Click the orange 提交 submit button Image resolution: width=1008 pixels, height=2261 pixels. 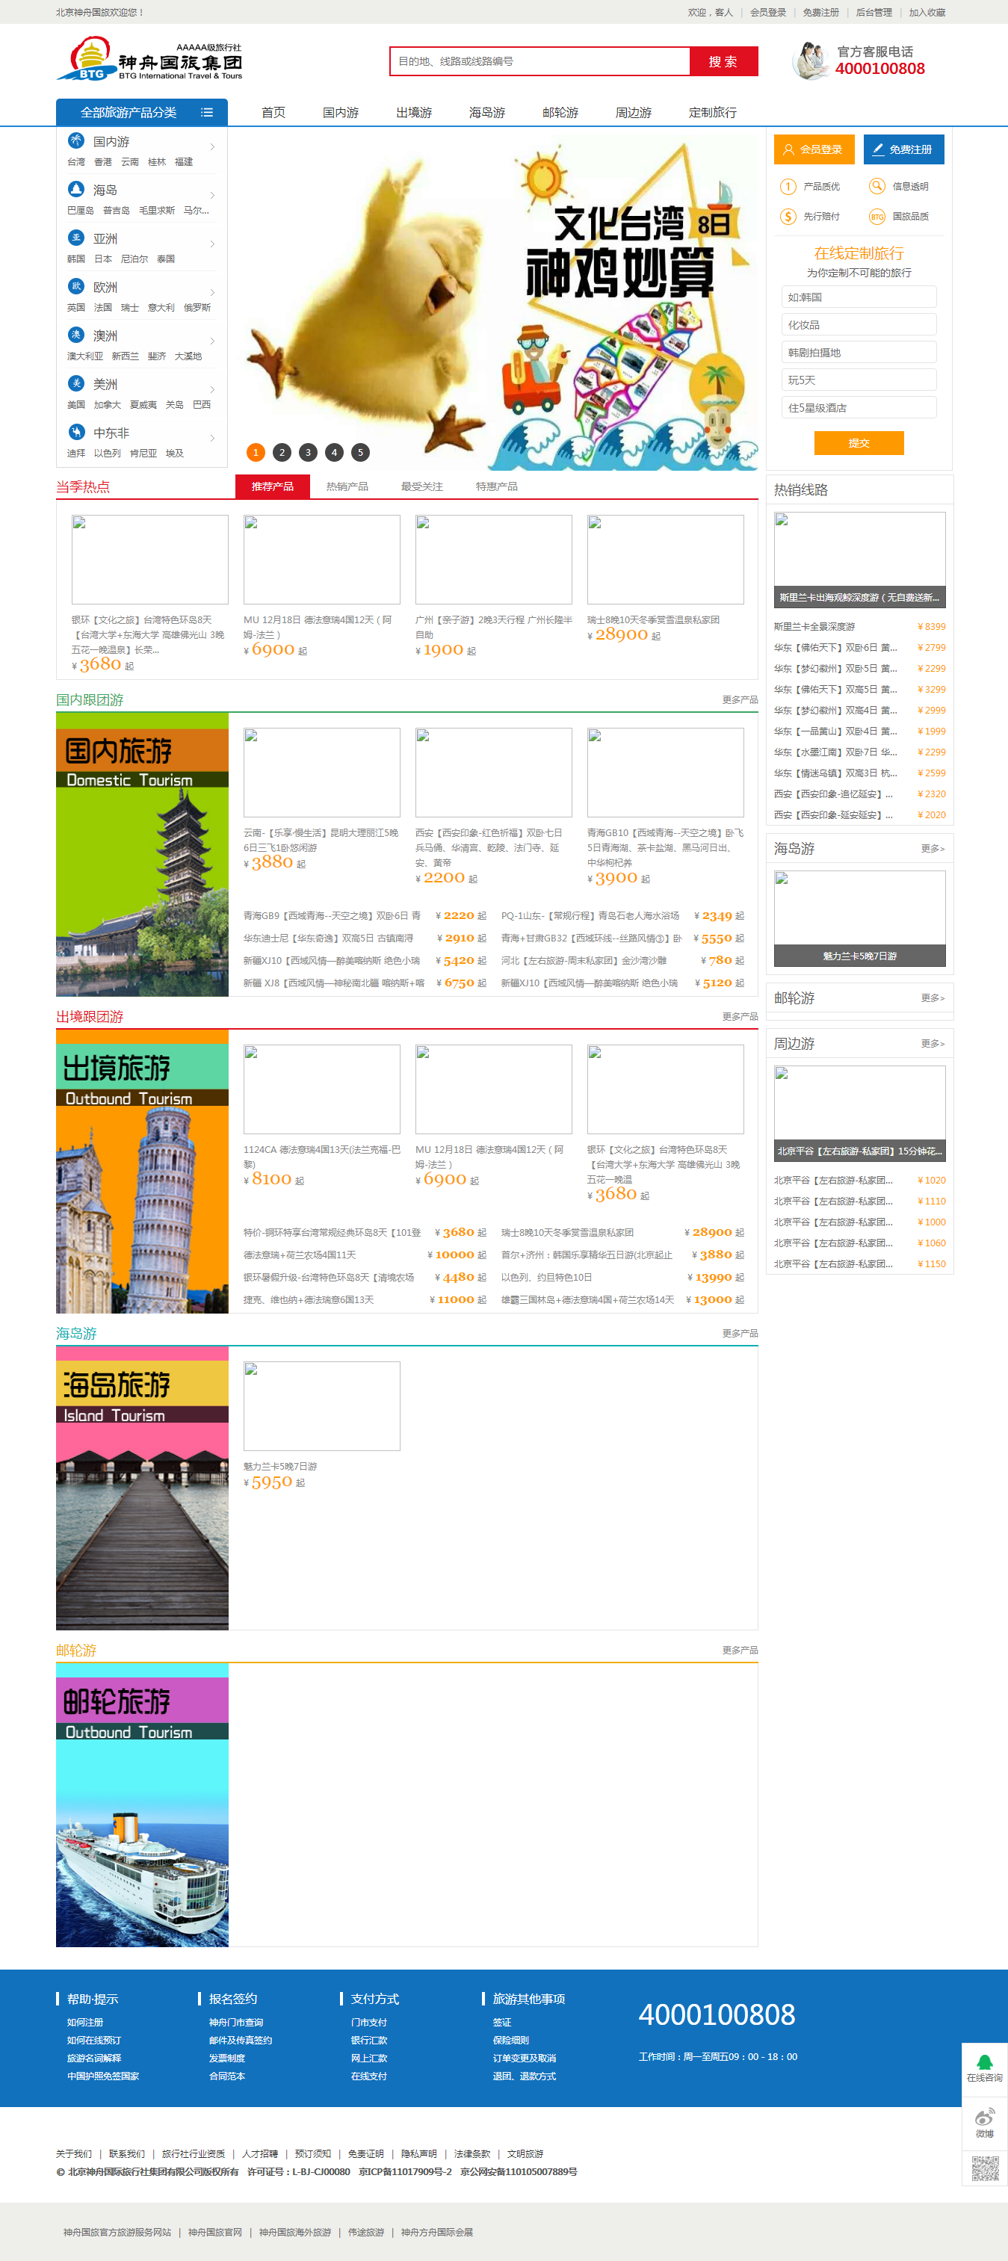pyautogui.click(x=858, y=443)
